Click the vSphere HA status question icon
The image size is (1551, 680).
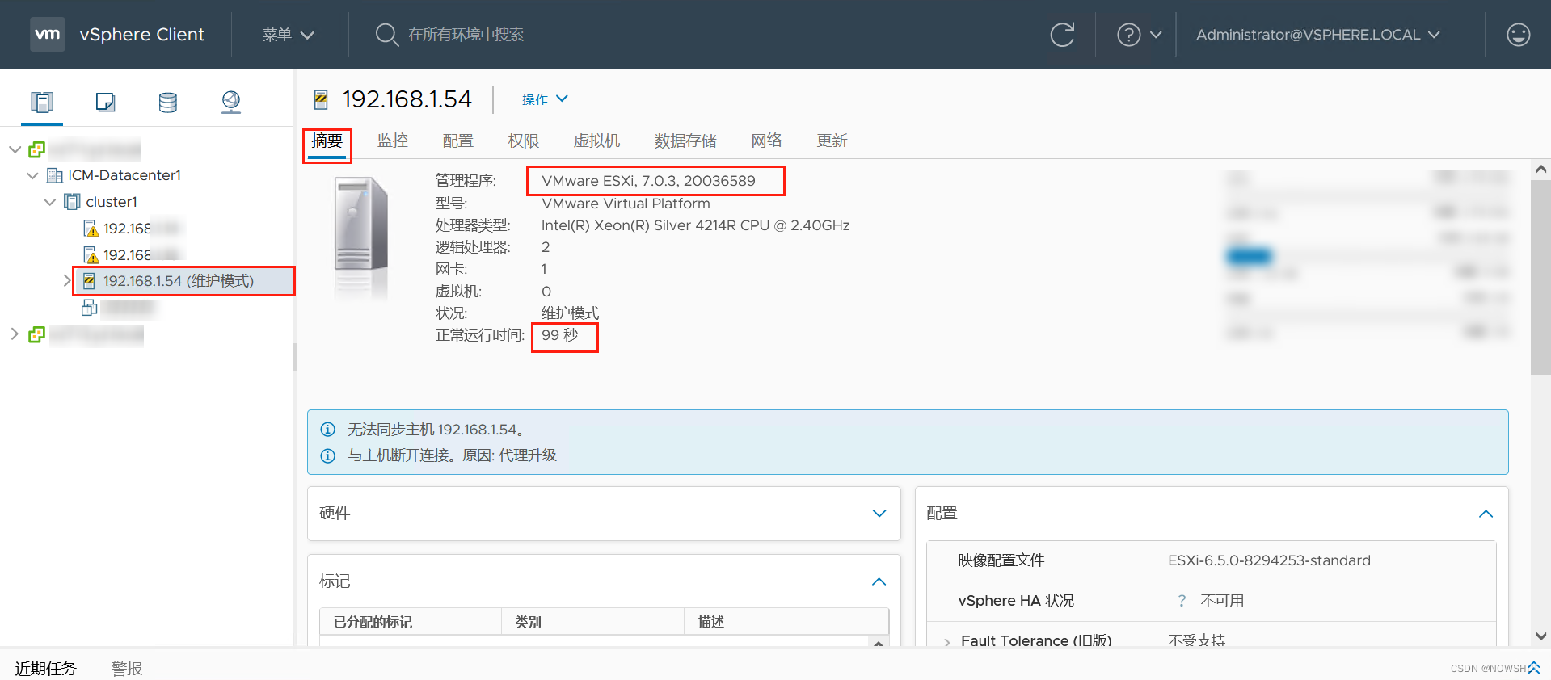coord(1182,601)
